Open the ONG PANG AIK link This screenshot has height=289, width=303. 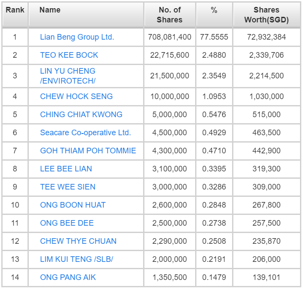[68, 277]
